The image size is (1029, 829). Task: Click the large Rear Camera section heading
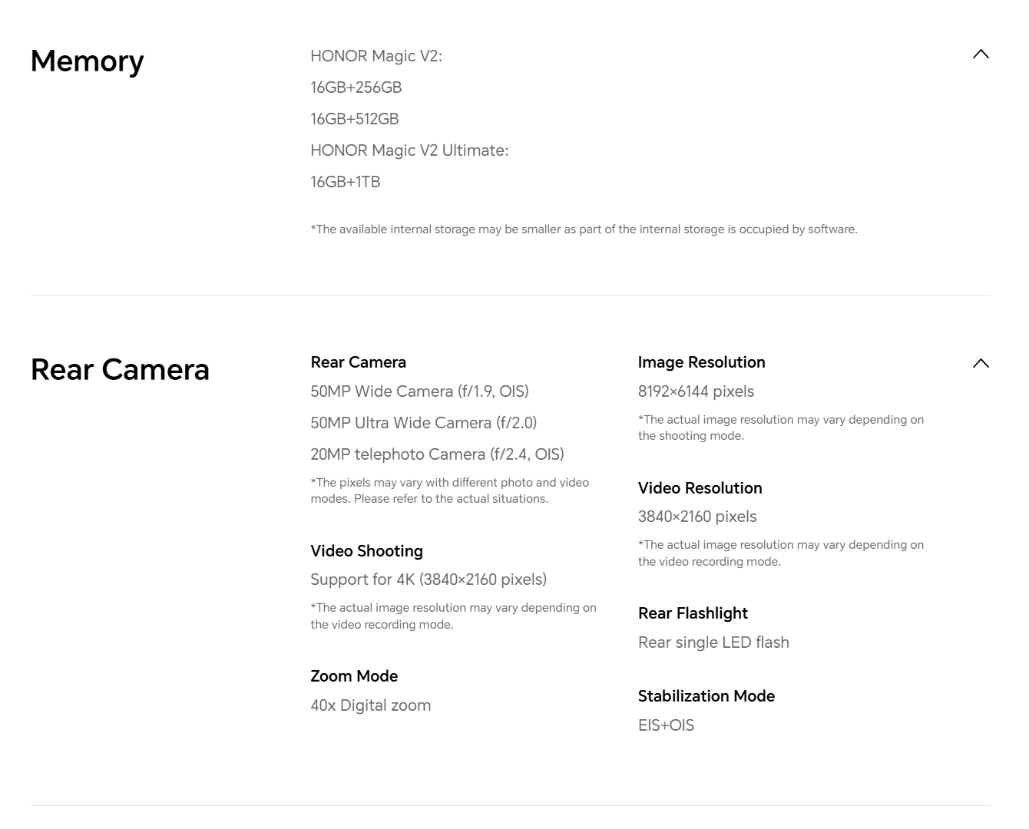point(120,370)
